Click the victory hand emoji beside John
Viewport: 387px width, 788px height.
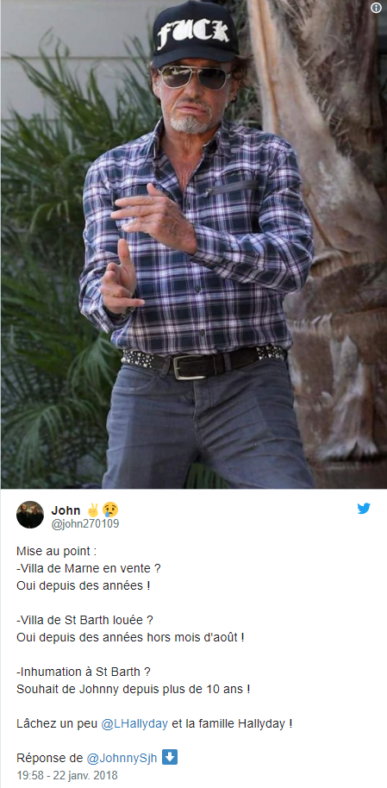click(x=93, y=510)
